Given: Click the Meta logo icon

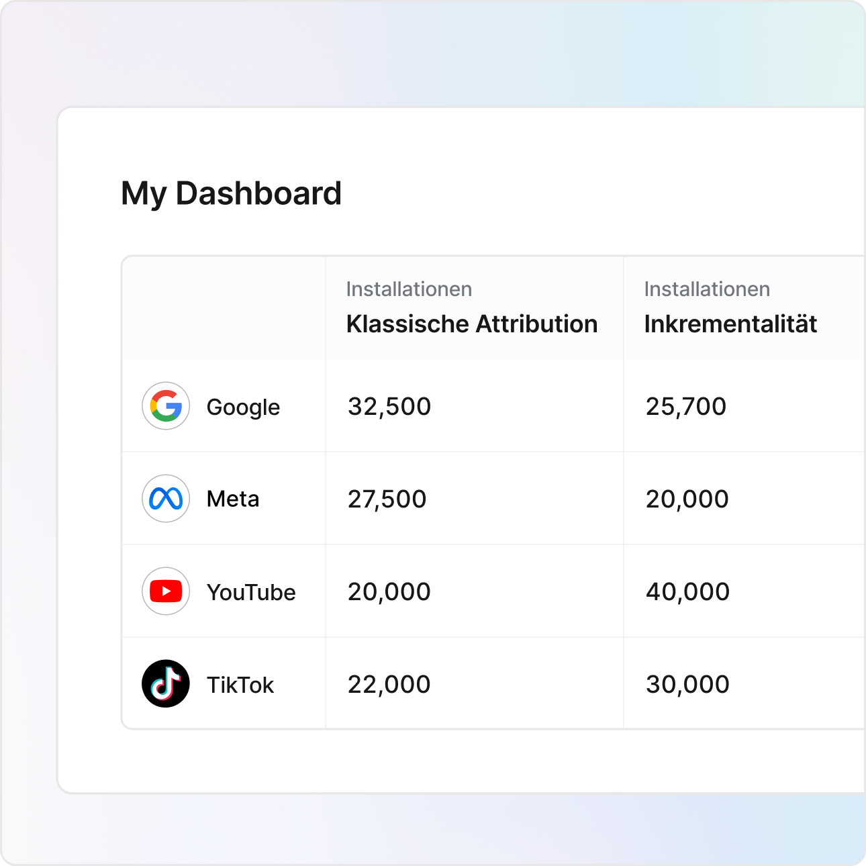Looking at the screenshot, I should 166,499.
